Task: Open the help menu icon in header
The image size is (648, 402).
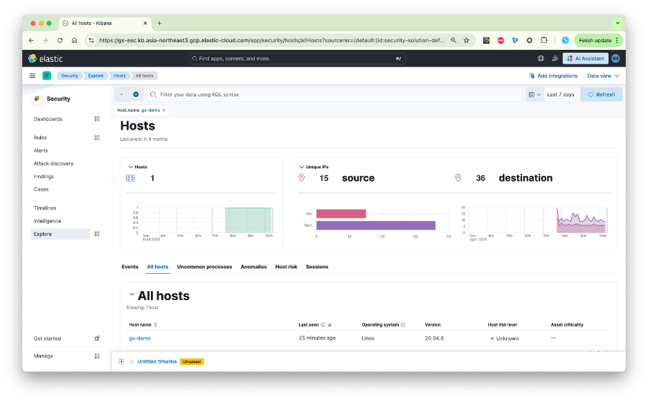Action: coord(541,58)
